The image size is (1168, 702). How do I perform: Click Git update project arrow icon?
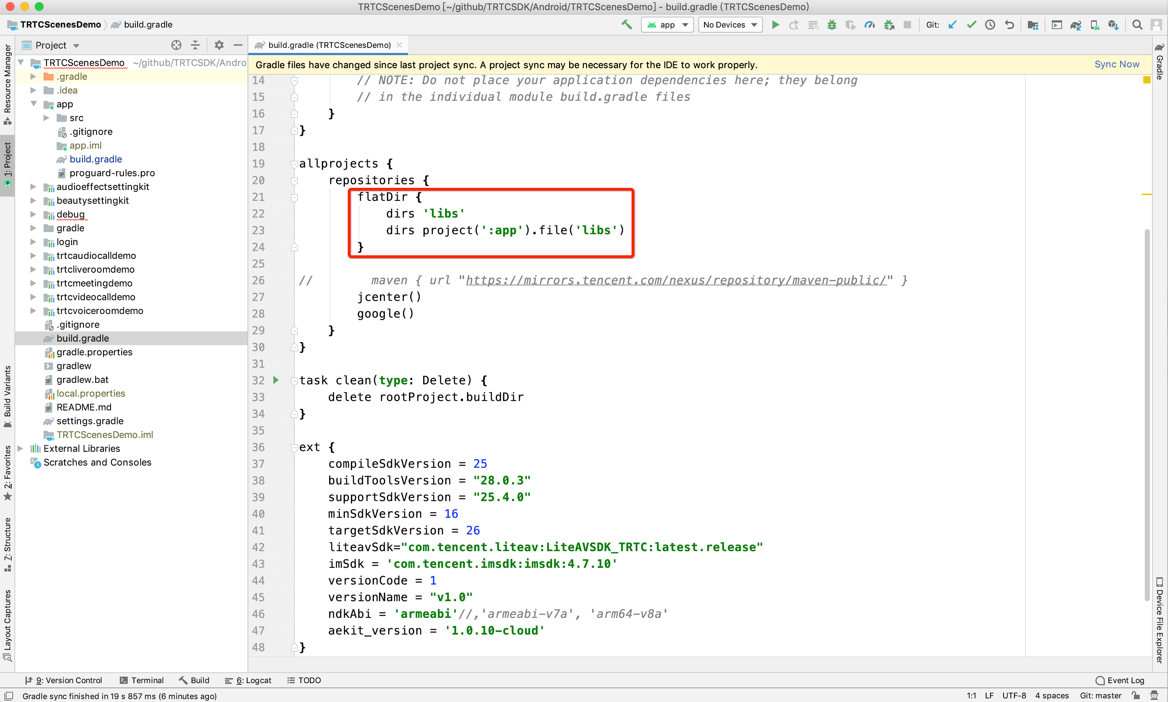click(x=952, y=25)
